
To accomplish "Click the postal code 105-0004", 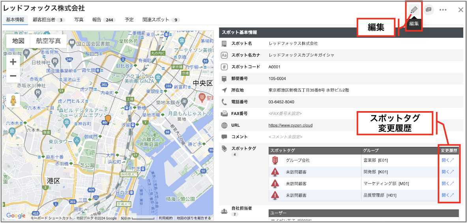I will (x=277, y=79).
